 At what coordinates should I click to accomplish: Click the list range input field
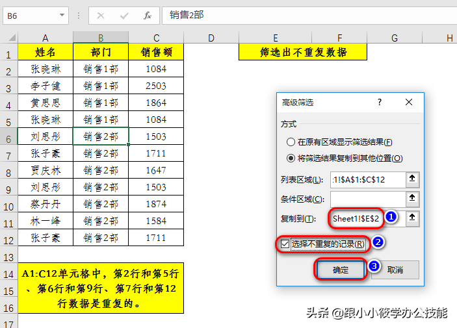[368, 179]
